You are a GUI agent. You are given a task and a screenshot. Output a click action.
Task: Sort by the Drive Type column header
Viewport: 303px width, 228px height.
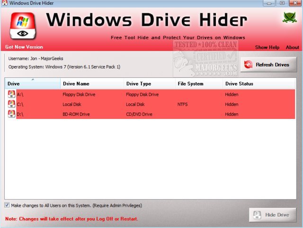coord(150,84)
